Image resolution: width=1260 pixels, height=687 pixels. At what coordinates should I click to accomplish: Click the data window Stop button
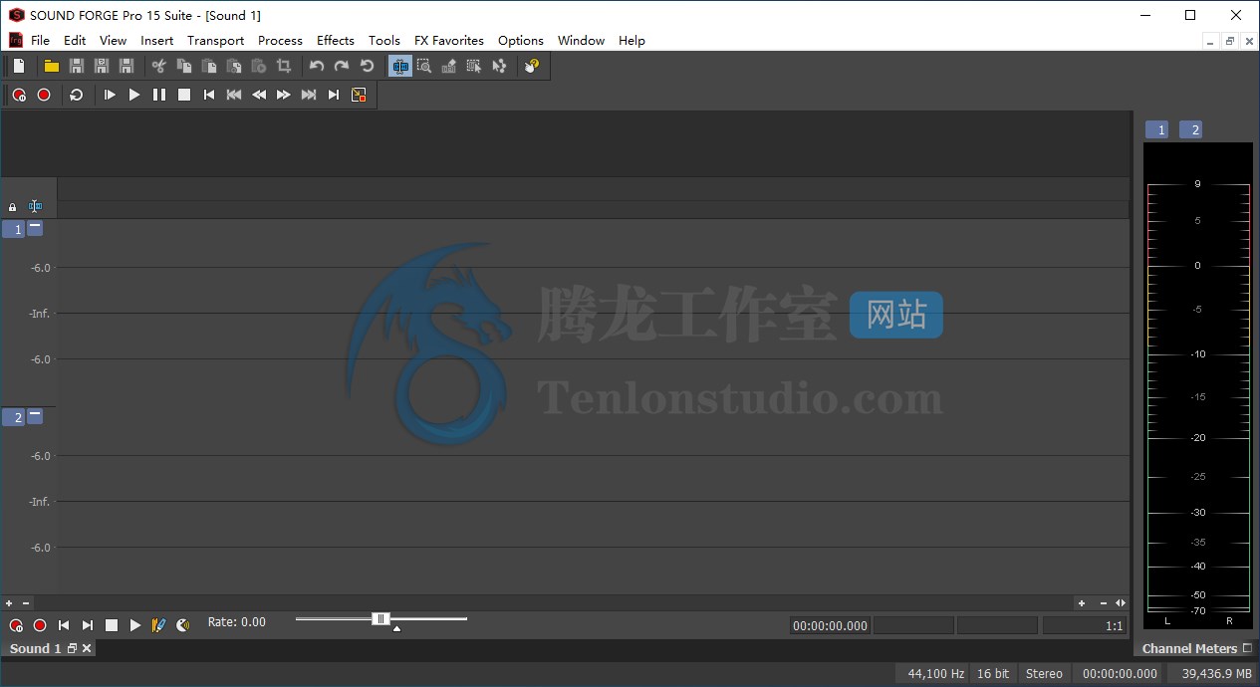112,625
